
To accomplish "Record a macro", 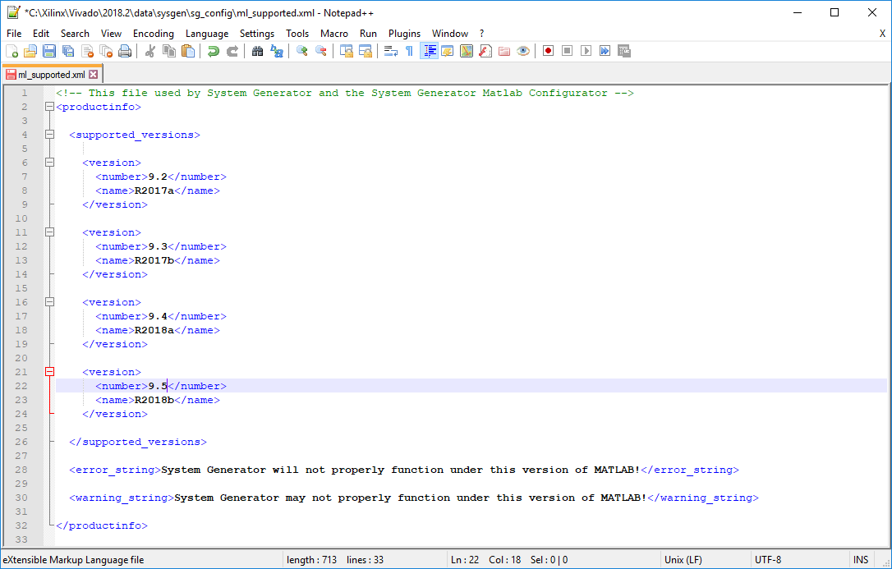I will coord(547,50).
